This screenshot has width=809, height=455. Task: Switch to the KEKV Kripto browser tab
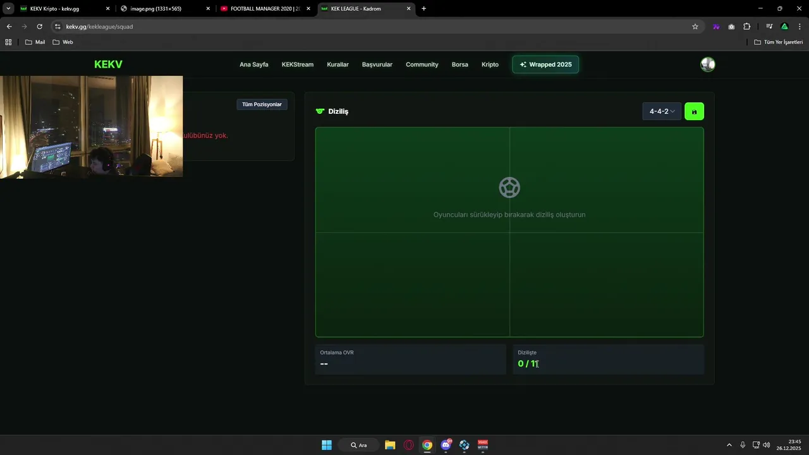pyautogui.click(x=60, y=9)
